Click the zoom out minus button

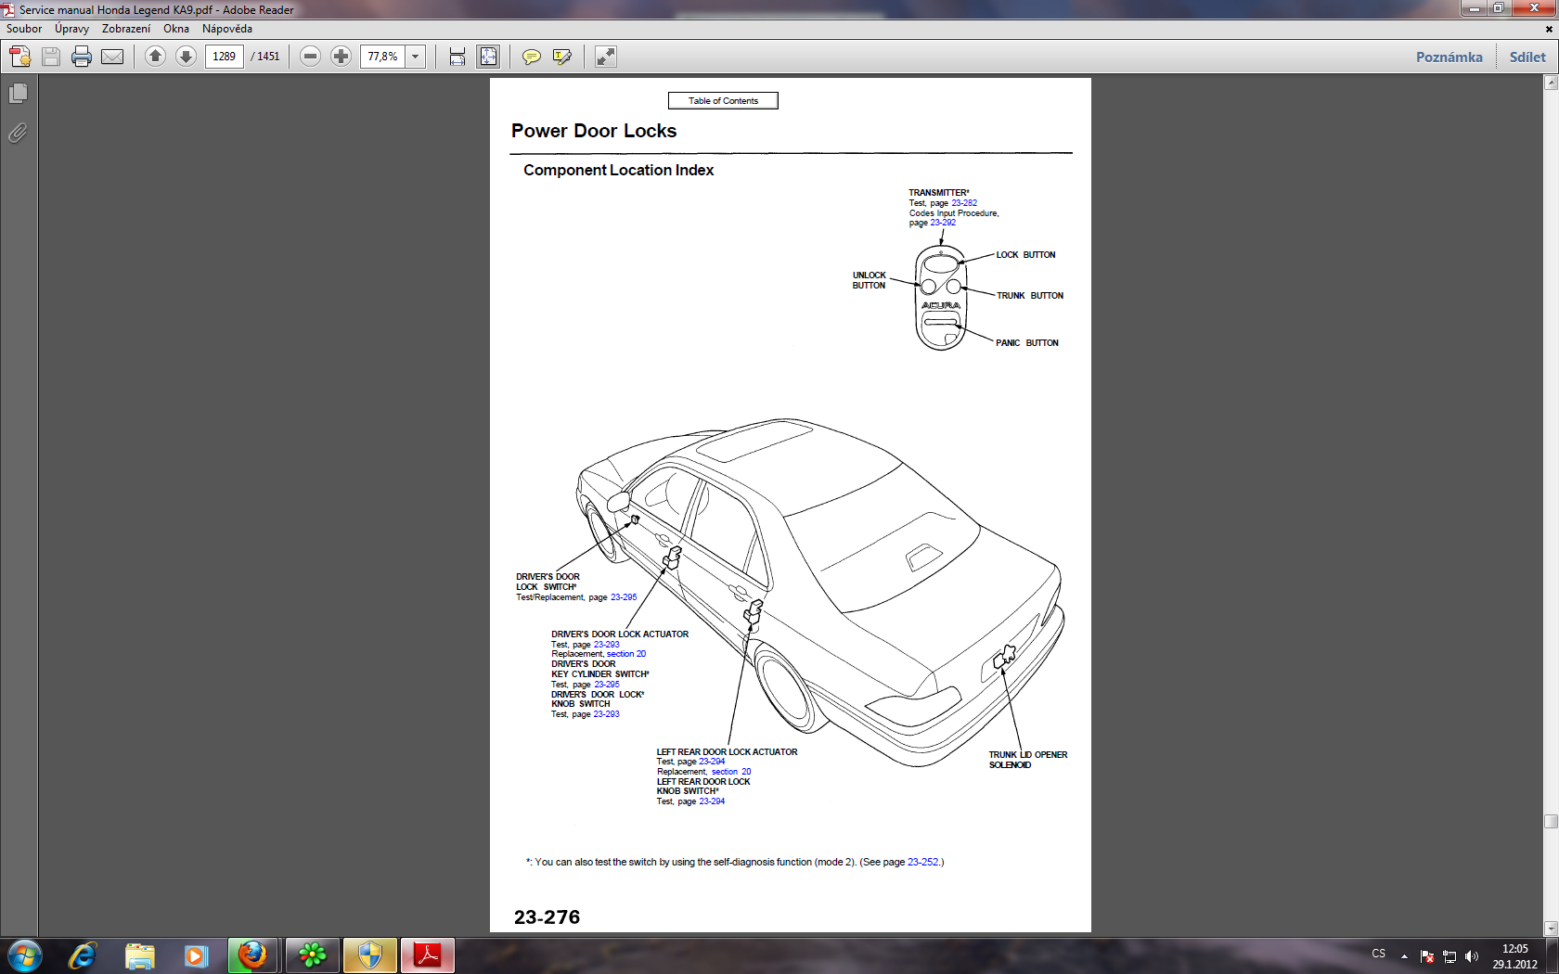(x=311, y=57)
